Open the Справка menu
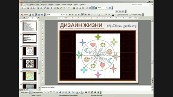 click(x=82, y=5)
